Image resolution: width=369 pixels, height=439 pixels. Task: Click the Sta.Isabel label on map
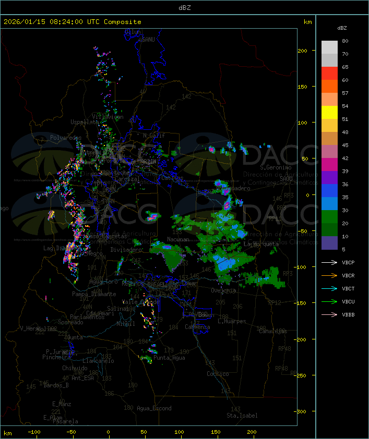(242, 416)
